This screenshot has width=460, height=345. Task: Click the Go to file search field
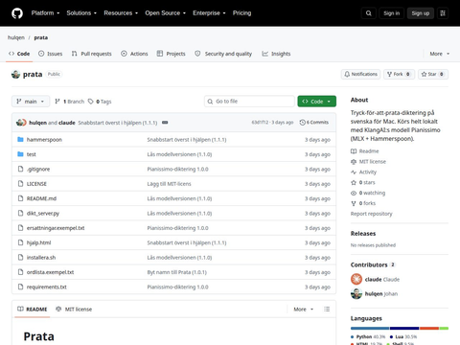249,102
